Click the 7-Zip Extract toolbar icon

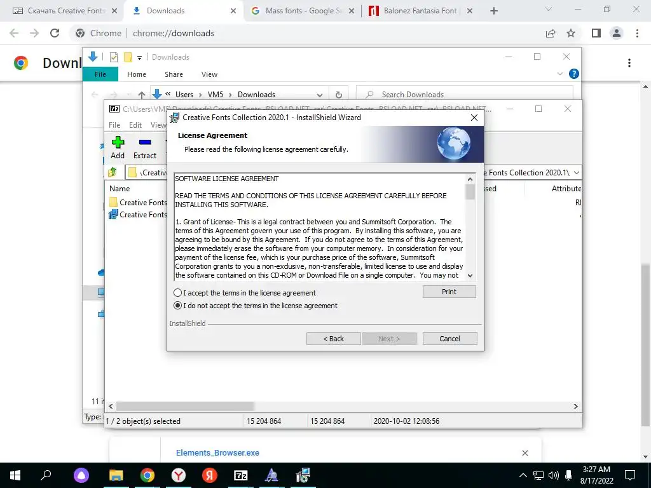pos(145,147)
